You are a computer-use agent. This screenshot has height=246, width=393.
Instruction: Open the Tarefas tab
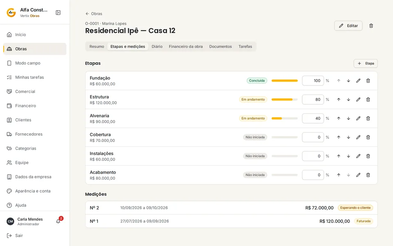coord(245,46)
